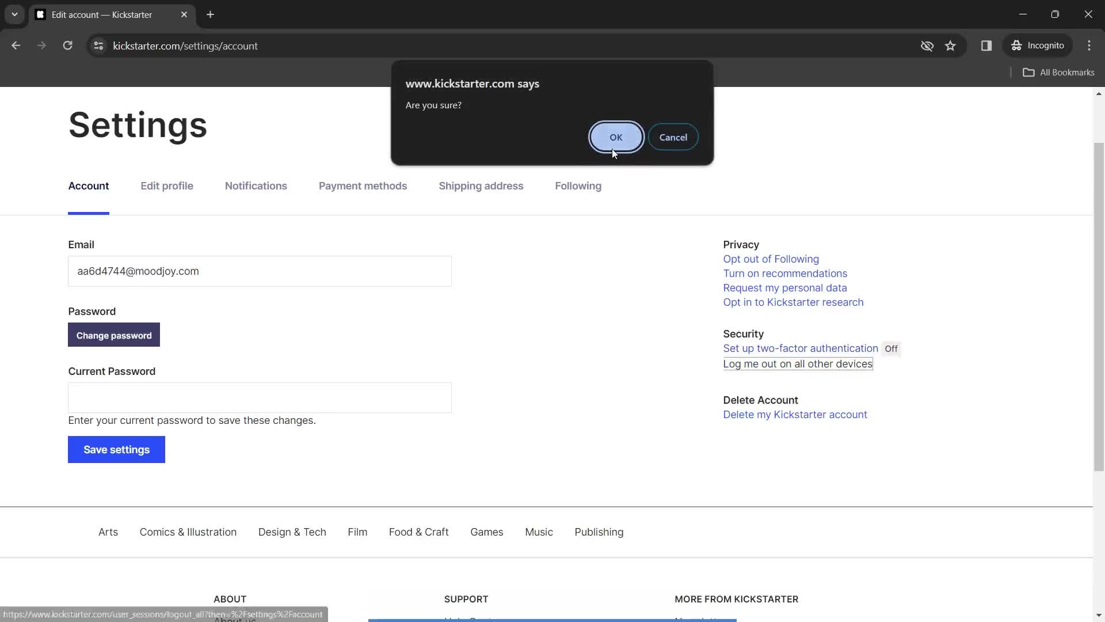Click Opt out of Following
This screenshot has width=1105, height=622.
771,259
